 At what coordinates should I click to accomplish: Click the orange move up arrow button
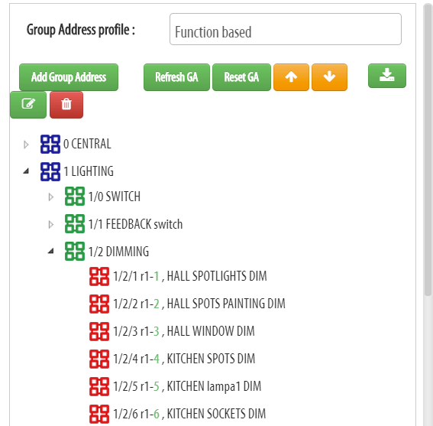point(291,77)
